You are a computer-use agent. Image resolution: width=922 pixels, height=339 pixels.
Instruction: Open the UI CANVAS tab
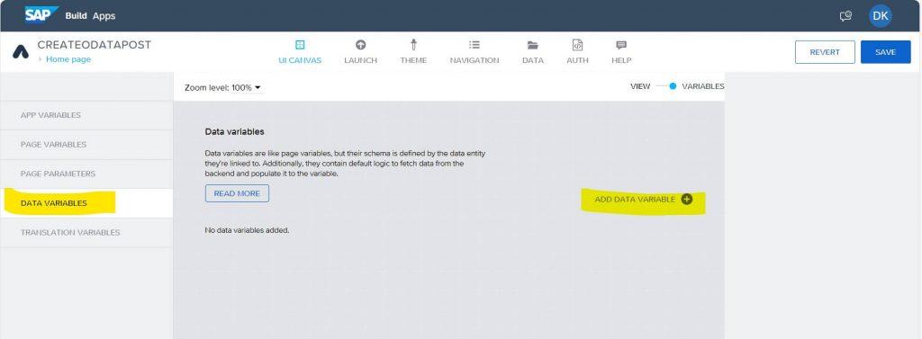tap(300, 51)
